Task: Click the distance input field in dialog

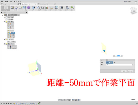Action: [x=119, y=65]
